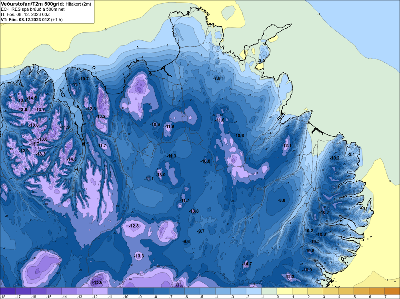The width and height of the screenshot is (400, 299).
Task: Click the darkest purple swatch at legend's left end
Action: 8,291
